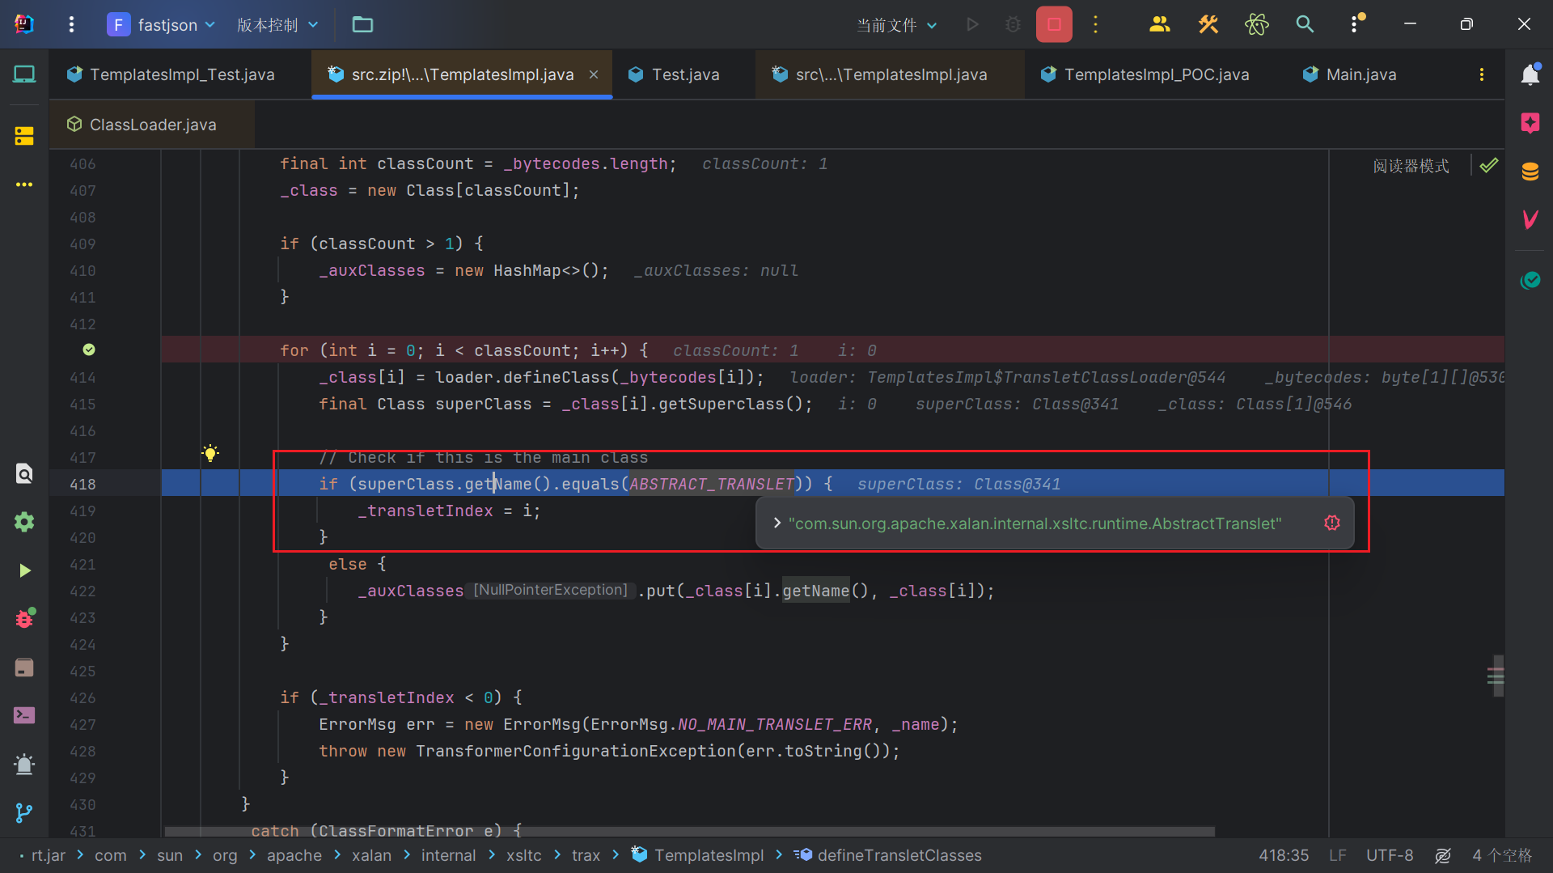This screenshot has height=873, width=1553.
Task: Close the src.zip TemplatesImpl.java tab
Action: (x=594, y=74)
